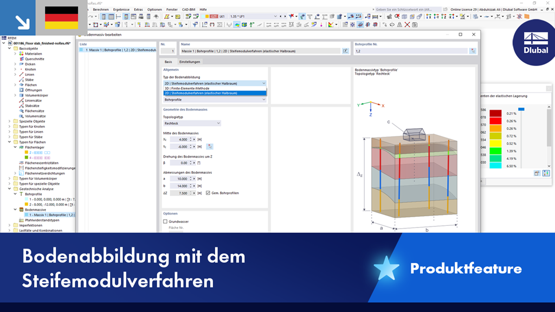Choose 3D | Finite-Elemente-Methode option
The height and width of the screenshot is (312, 555).
(215, 88)
